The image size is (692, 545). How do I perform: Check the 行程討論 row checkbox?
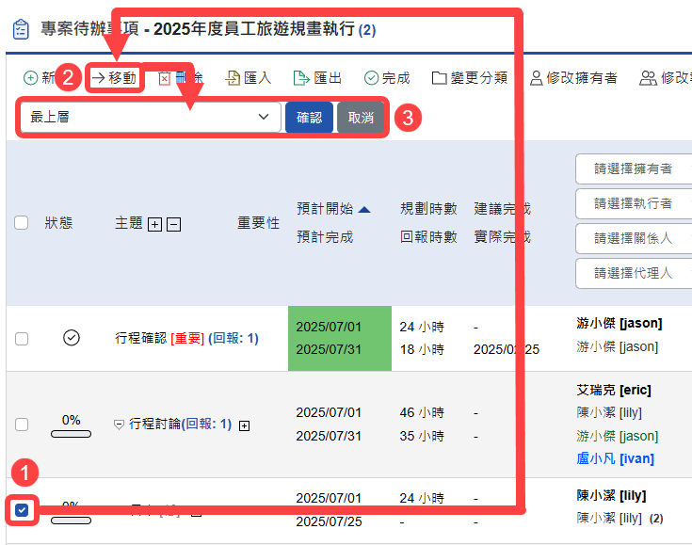coord(22,425)
